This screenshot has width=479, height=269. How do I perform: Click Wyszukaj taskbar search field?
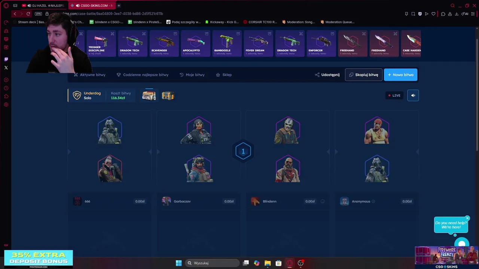tap(213, 263)
